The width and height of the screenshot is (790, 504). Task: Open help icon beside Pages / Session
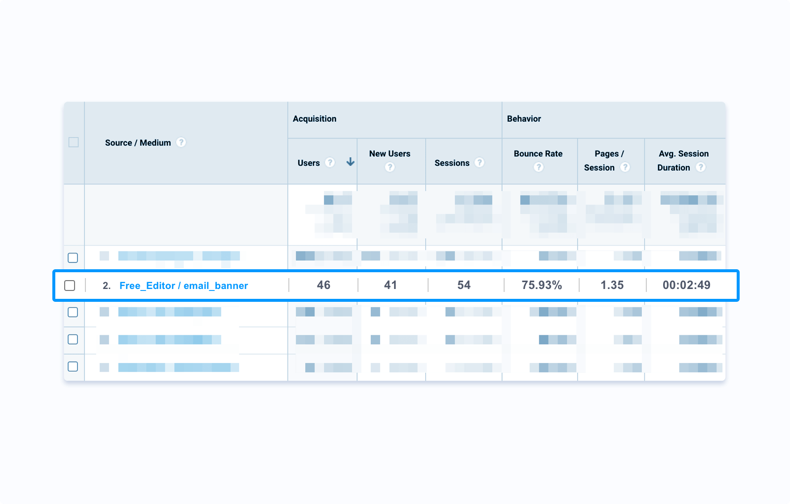(x=625, y=167)
